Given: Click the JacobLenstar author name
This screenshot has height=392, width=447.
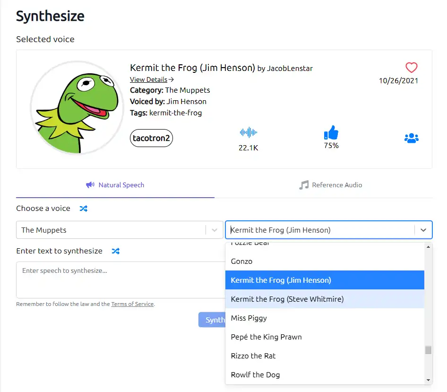Looking at the screenshot, I should coord(290,69).
